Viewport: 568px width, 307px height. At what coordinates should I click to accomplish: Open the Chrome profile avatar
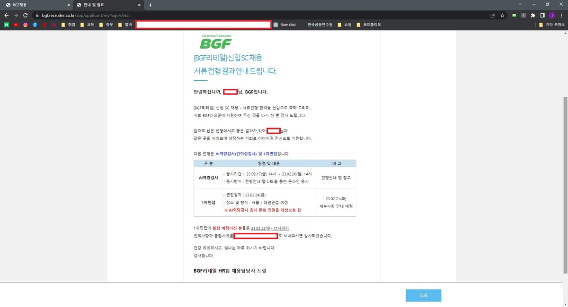click(552, 15)
